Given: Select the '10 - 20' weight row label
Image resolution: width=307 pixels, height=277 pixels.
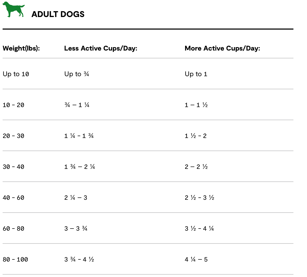Looking at the screenshot, I should tap(13, 105).
